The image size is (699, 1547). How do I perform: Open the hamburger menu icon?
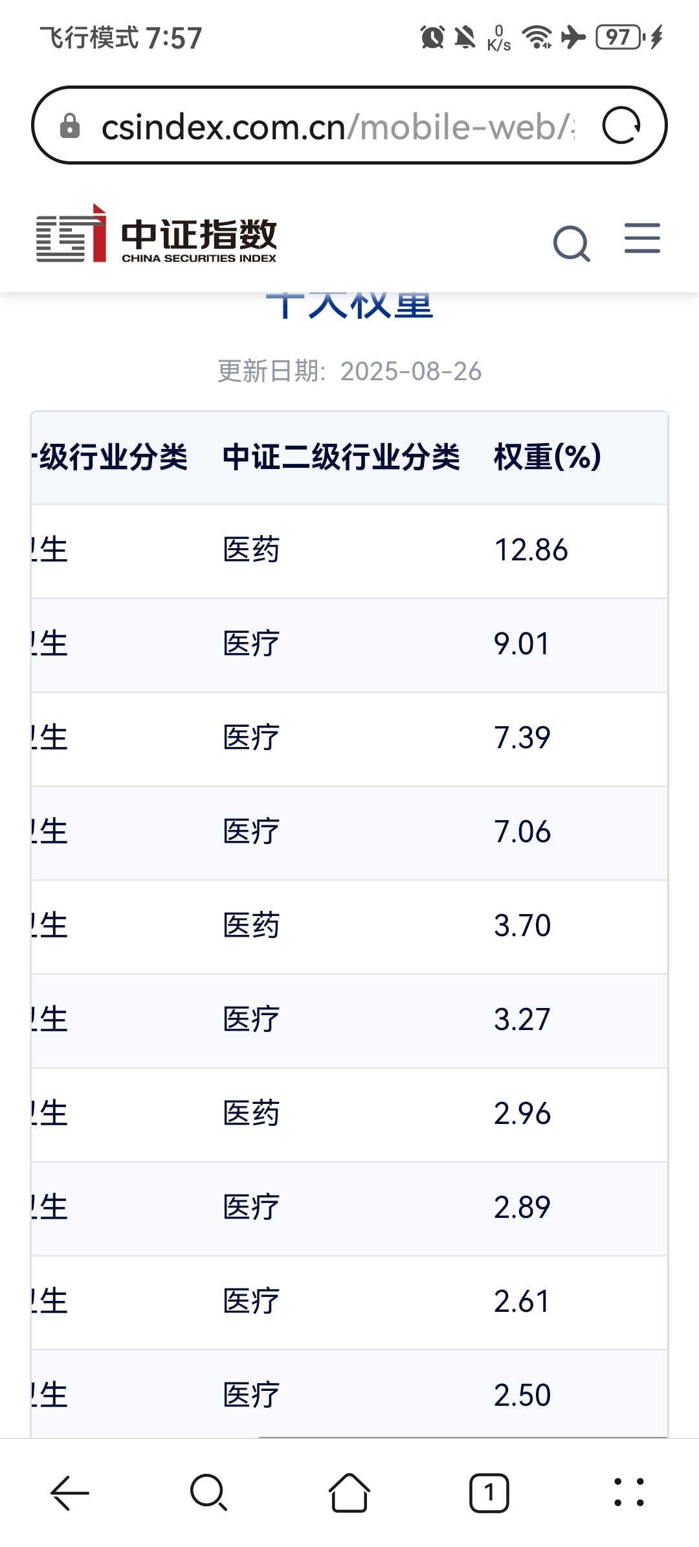pyautogui.click(x=642, y=238)
